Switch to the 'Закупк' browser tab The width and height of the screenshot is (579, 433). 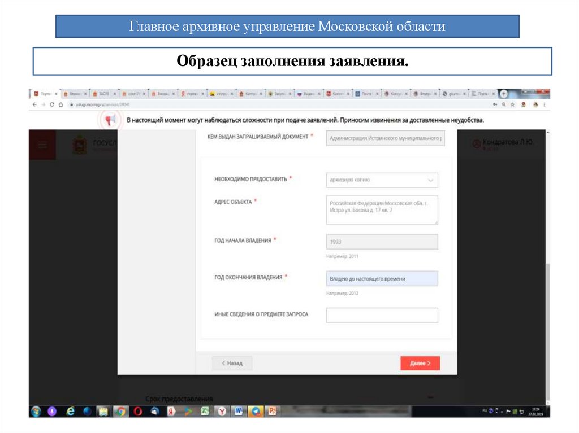pos(280,94)
